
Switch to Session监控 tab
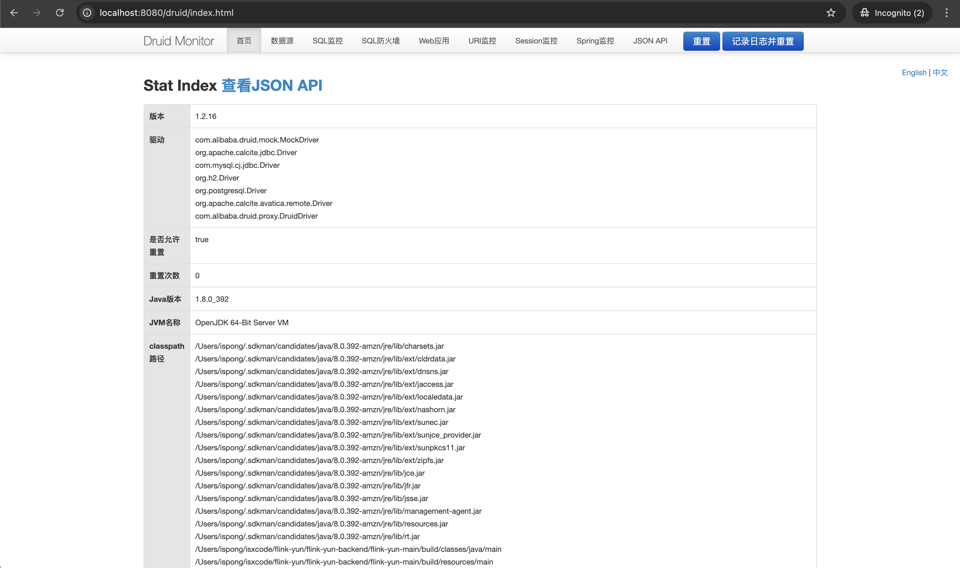pos(536,41)
